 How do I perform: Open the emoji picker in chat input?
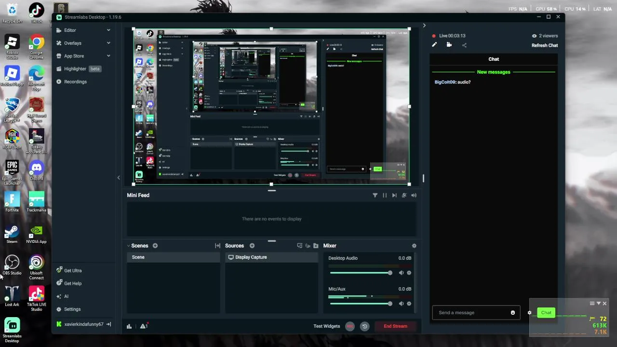(513, 313)
